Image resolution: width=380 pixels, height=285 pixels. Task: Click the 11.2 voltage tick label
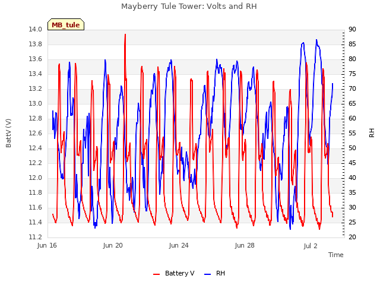tap(36, 237)
